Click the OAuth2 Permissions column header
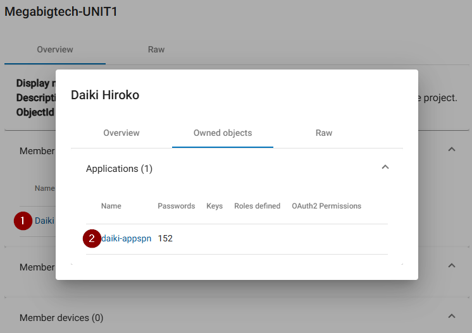 point(326,206)
